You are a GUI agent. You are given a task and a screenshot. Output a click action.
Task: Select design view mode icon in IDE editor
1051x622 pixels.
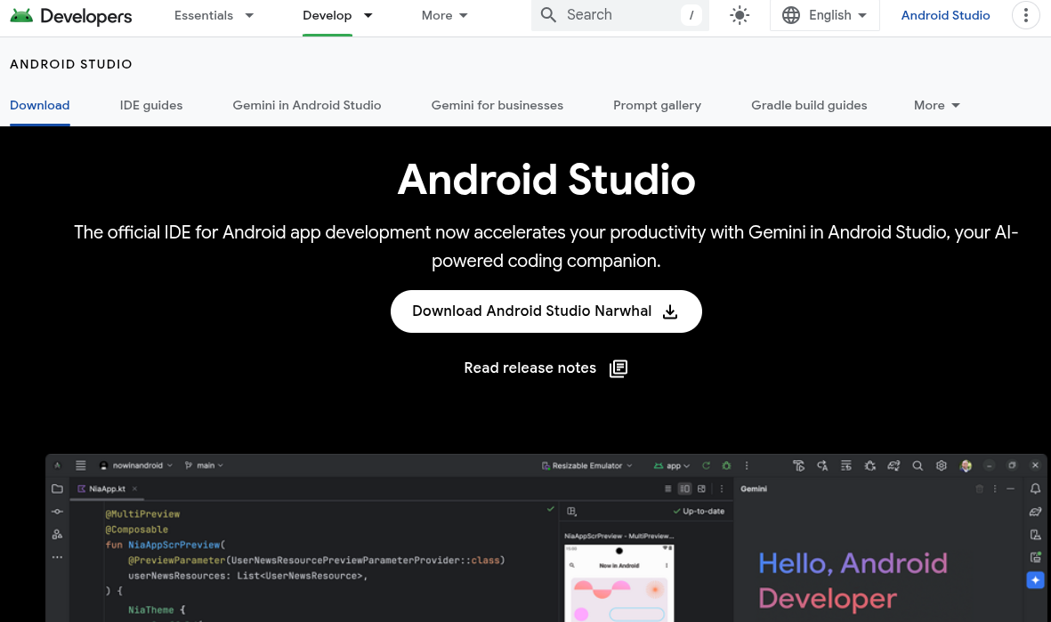(x=701, y=489)
